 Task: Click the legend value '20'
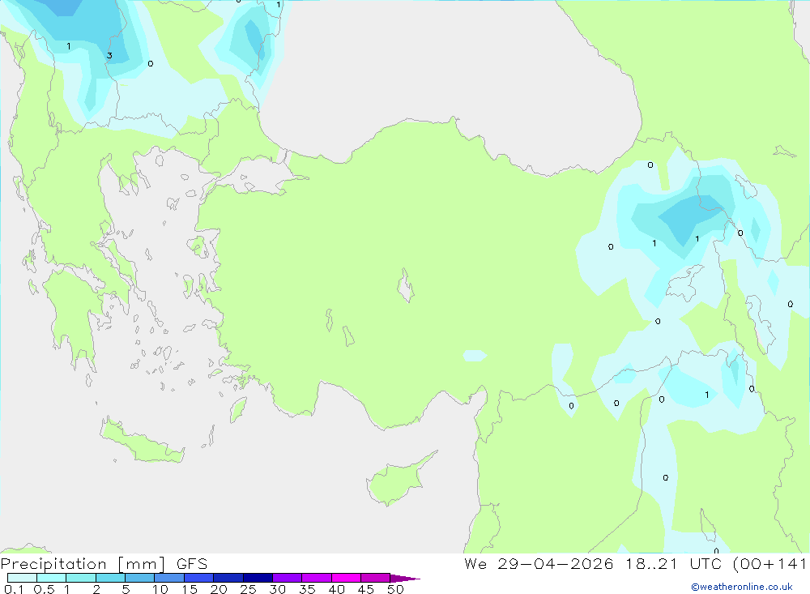point(219,589)
